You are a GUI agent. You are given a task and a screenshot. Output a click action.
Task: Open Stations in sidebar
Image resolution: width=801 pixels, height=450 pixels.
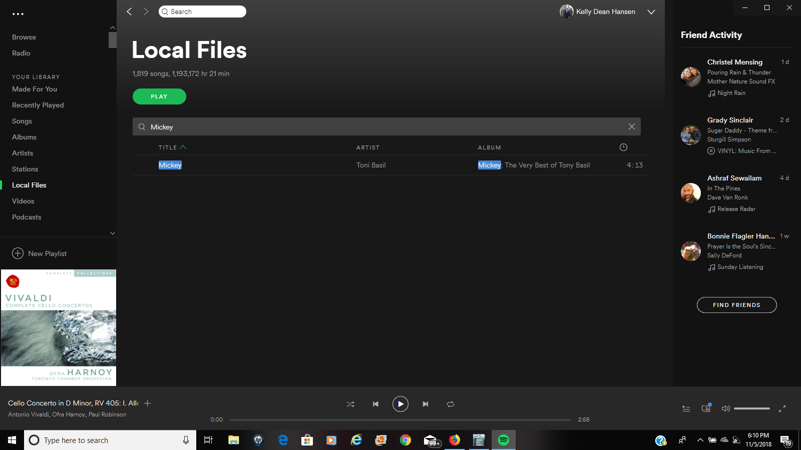point(25,169)
